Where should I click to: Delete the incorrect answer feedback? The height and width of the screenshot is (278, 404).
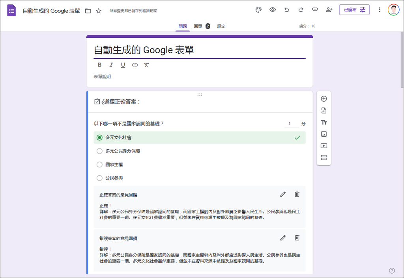point(297,238)
